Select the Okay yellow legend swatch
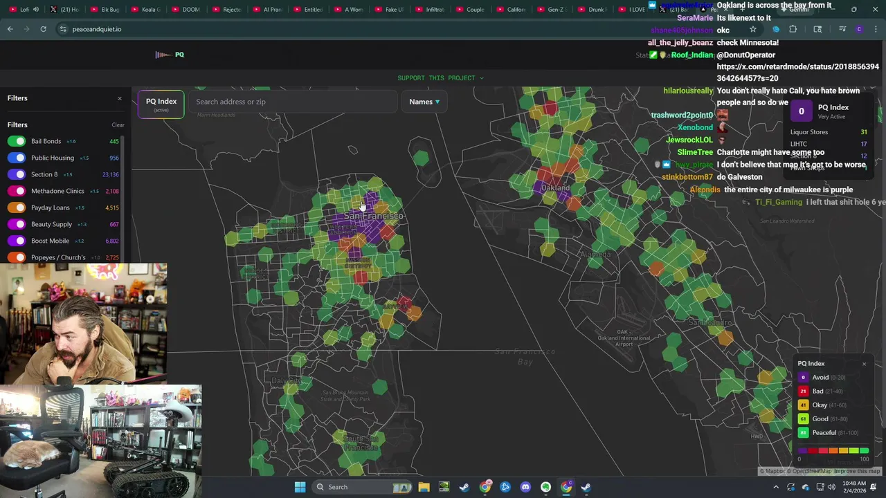 pos(803,405)
